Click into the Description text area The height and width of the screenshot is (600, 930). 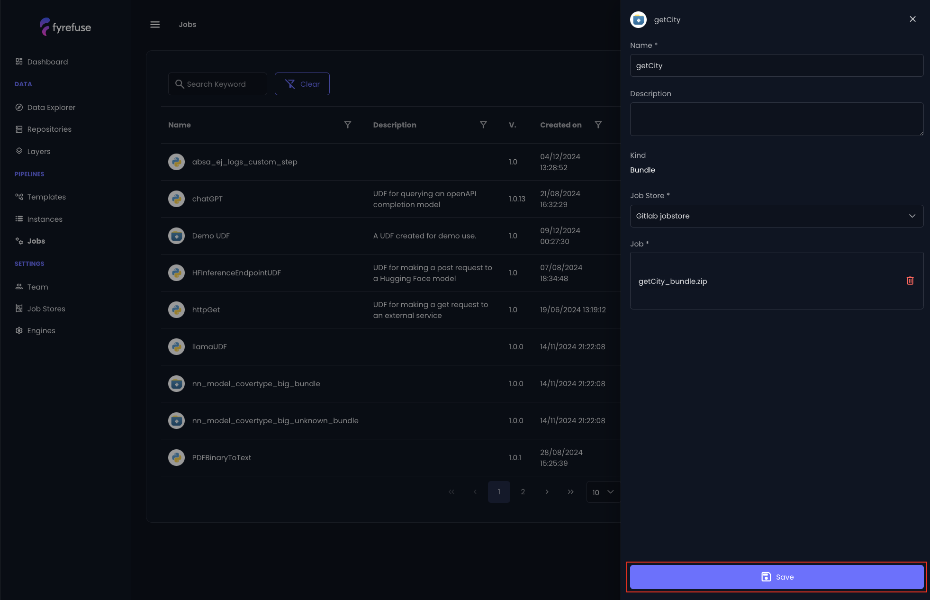776,119
